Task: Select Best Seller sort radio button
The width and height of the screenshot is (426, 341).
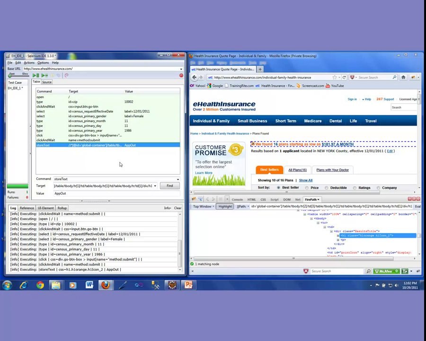Action: [278, 188]
